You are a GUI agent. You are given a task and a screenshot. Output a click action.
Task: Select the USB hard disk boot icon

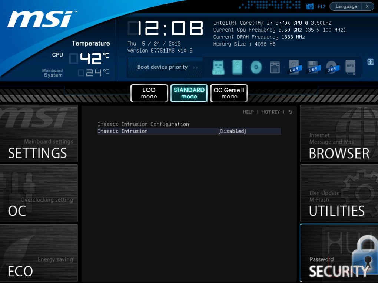tap(295, 67)
